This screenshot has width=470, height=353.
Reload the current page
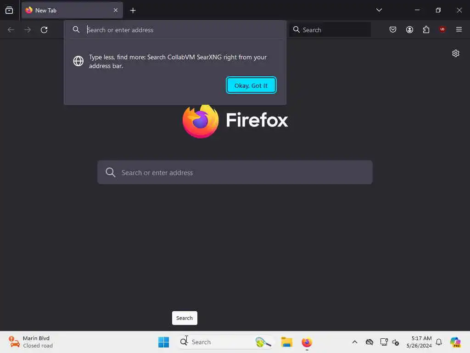coord(44,30)
